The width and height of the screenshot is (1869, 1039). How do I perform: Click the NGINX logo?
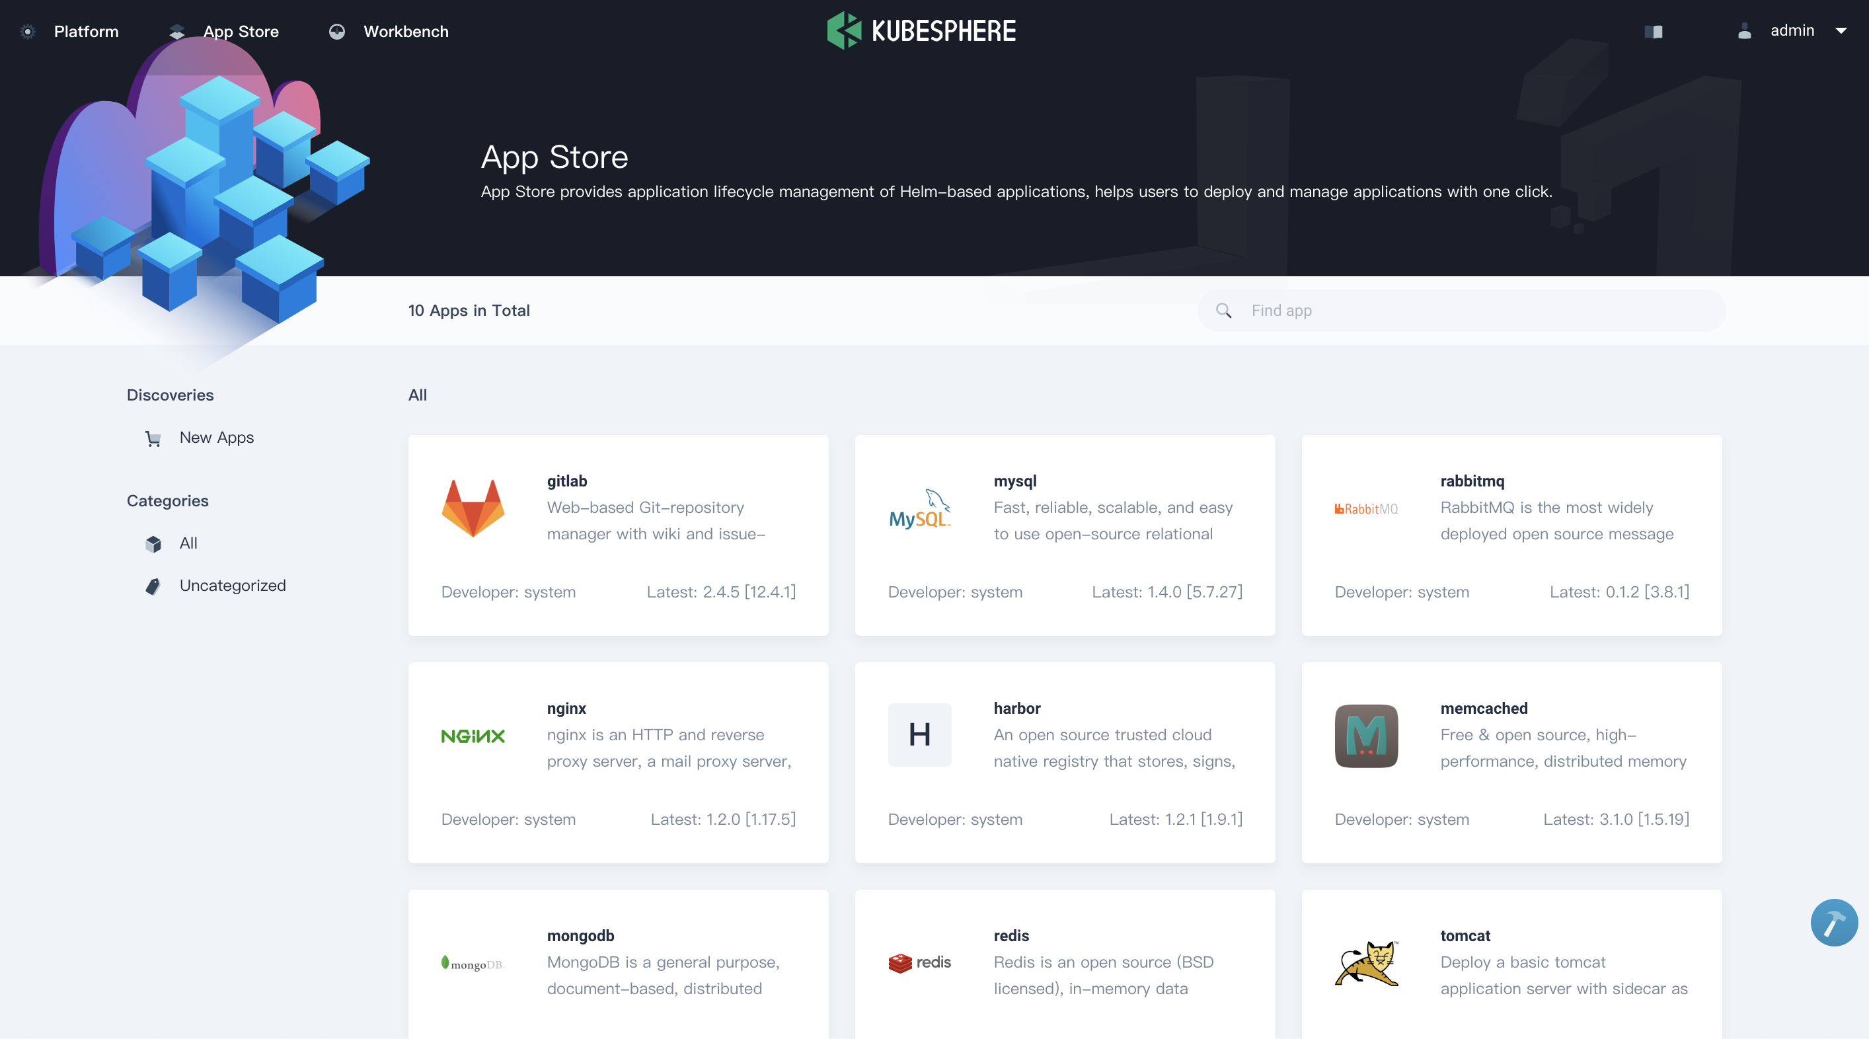(473, 736)
